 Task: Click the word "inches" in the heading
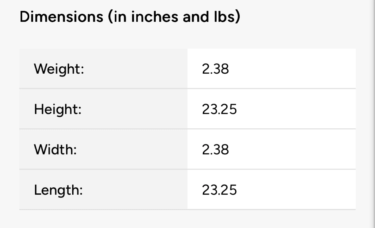click(155, 17)
